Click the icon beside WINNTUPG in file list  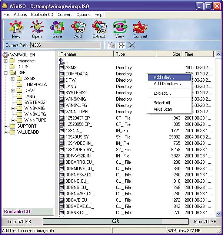click(62, 111)
